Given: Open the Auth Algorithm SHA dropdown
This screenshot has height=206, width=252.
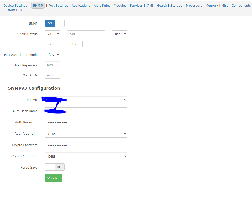Looking at the screenshot, I should pyautogui.click(x=86, y=134).
